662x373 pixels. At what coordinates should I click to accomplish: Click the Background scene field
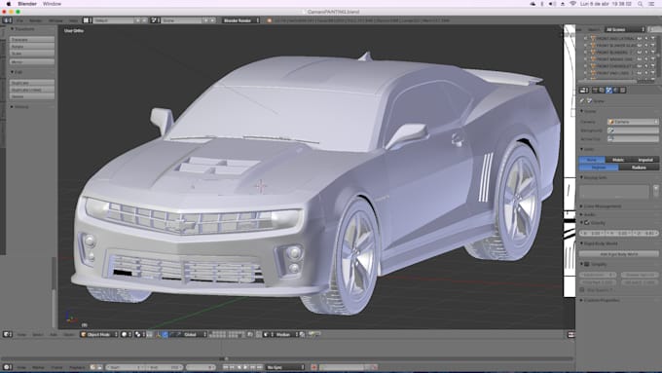coord(633,131)
